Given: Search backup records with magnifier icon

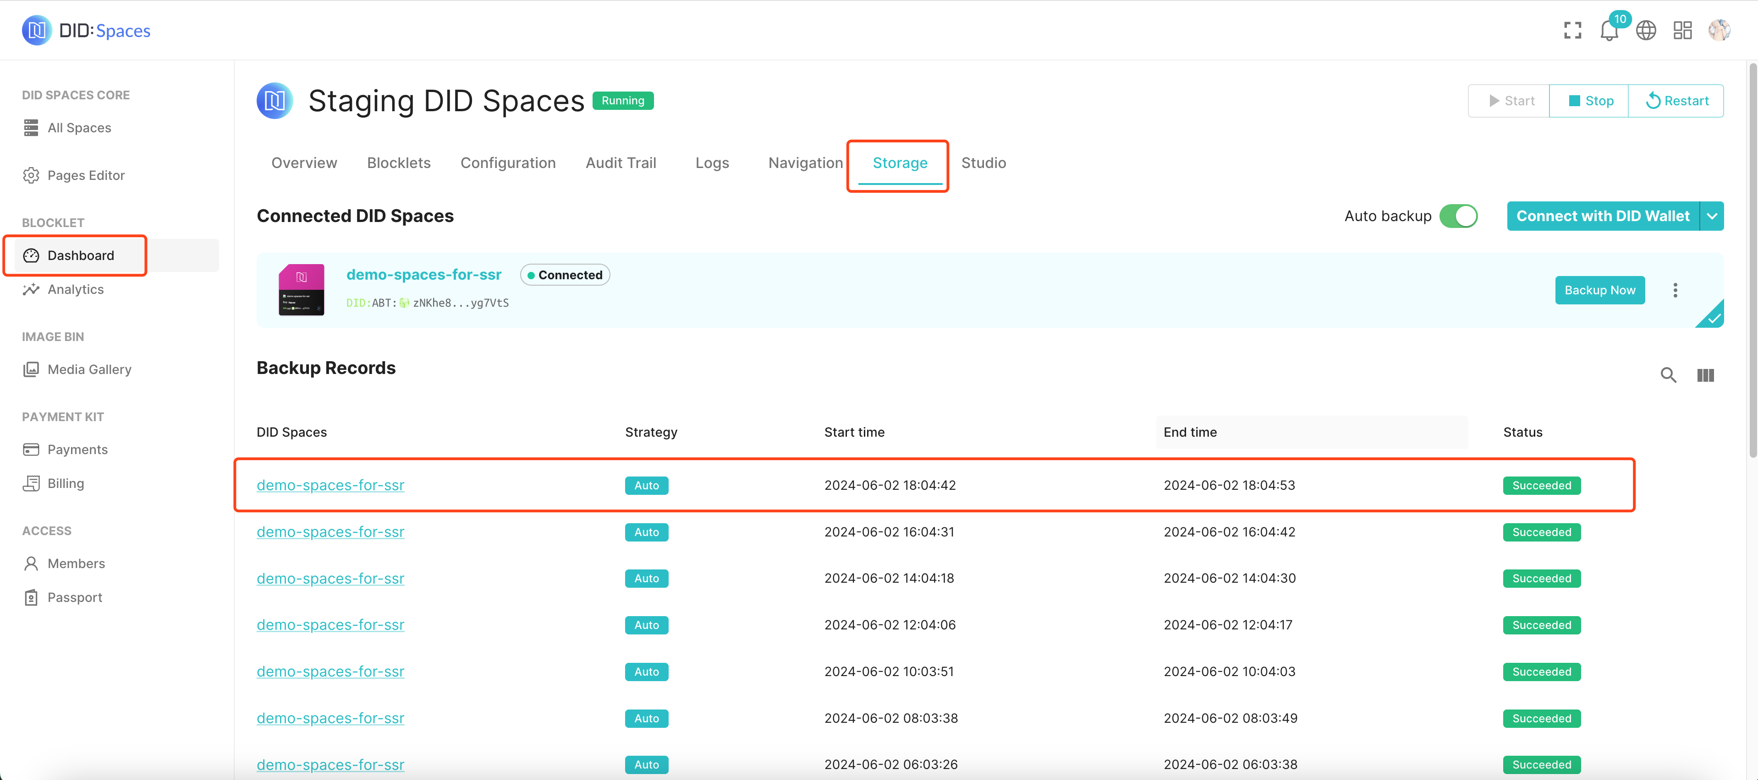Looking at the screenshot, I should coord(1668,375).
